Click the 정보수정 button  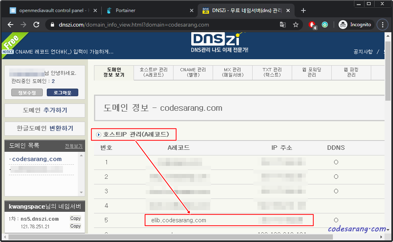click(x=27, y=93)
